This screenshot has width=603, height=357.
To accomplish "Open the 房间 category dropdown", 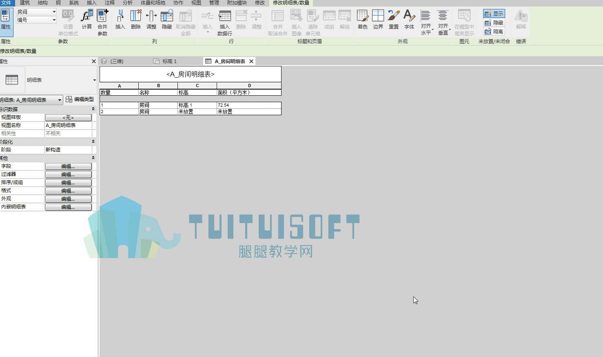I will tap(36, 12).
